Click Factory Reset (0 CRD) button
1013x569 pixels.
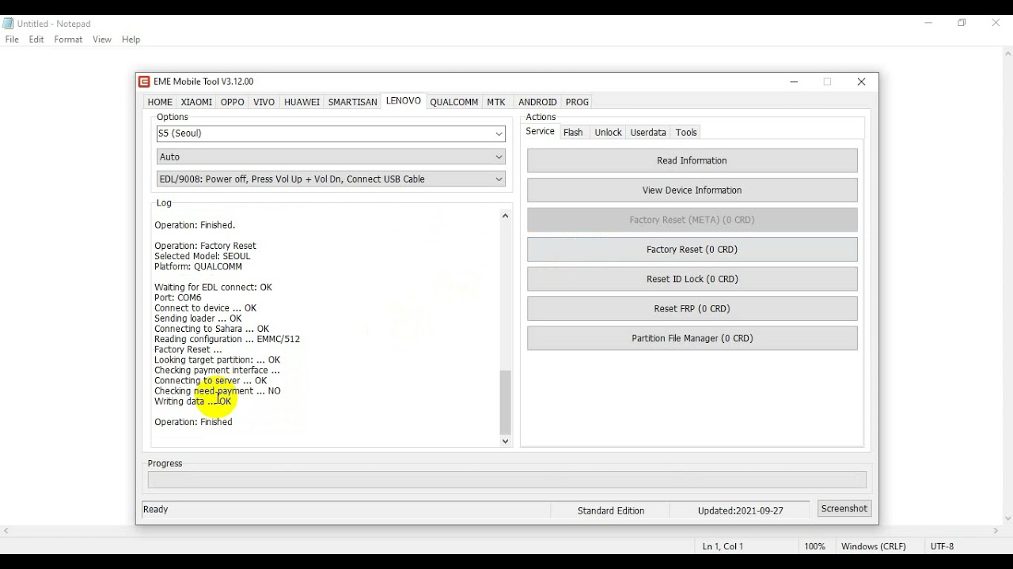coord(692,250)
